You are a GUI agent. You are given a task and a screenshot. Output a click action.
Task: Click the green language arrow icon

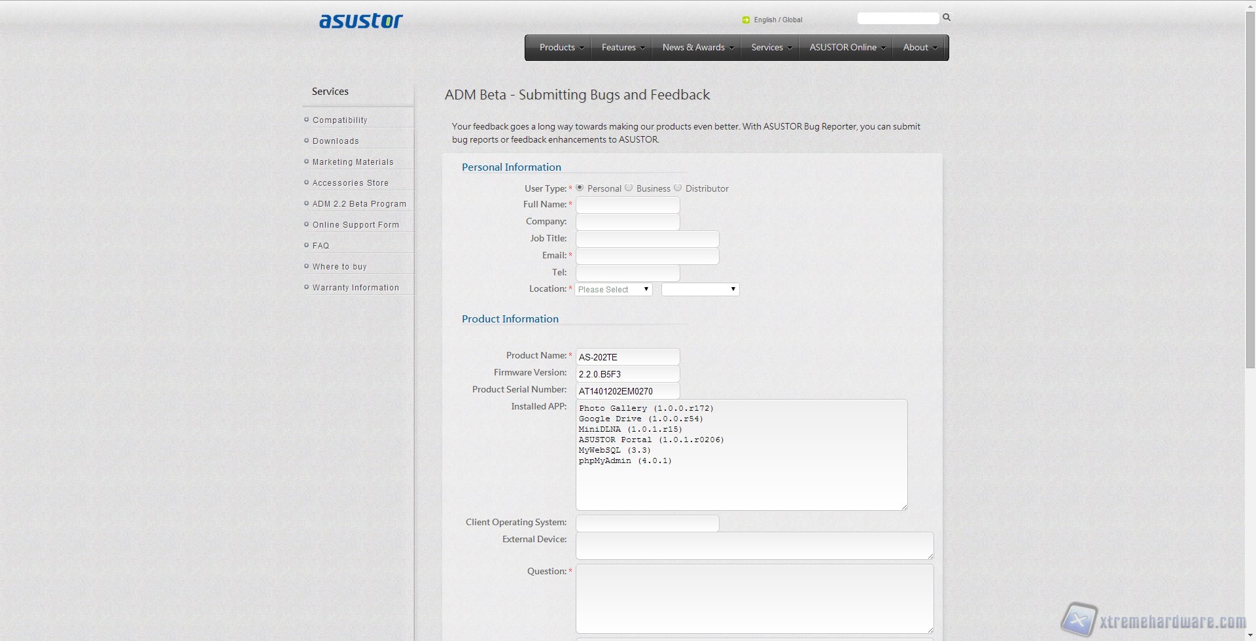[746, 20]
